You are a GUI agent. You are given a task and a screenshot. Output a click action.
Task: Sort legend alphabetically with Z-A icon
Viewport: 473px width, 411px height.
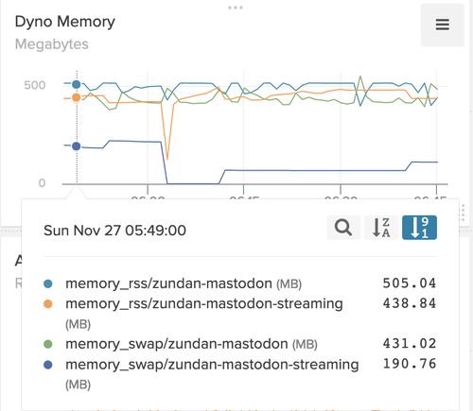381,228
